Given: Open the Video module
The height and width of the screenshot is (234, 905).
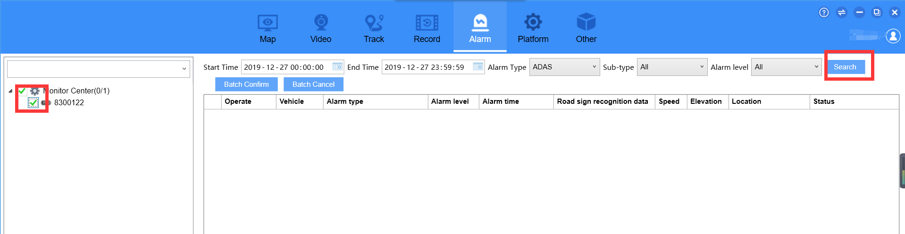Looking at the screenshot, I should 321,28.
